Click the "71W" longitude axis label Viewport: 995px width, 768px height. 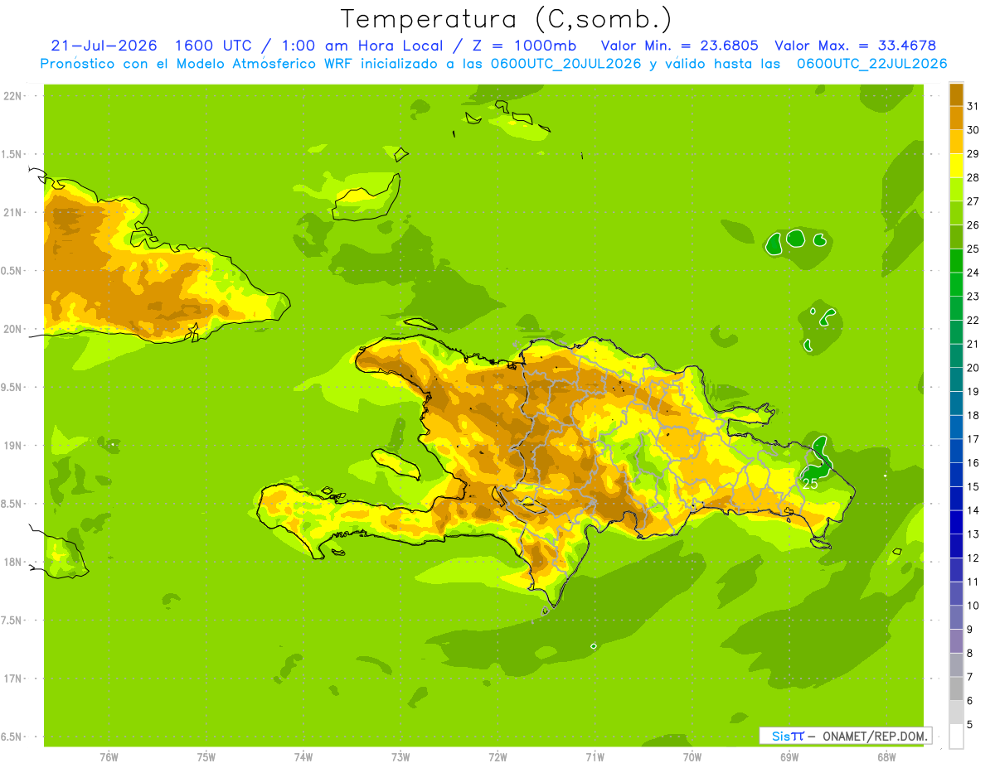tap(595, 757)
